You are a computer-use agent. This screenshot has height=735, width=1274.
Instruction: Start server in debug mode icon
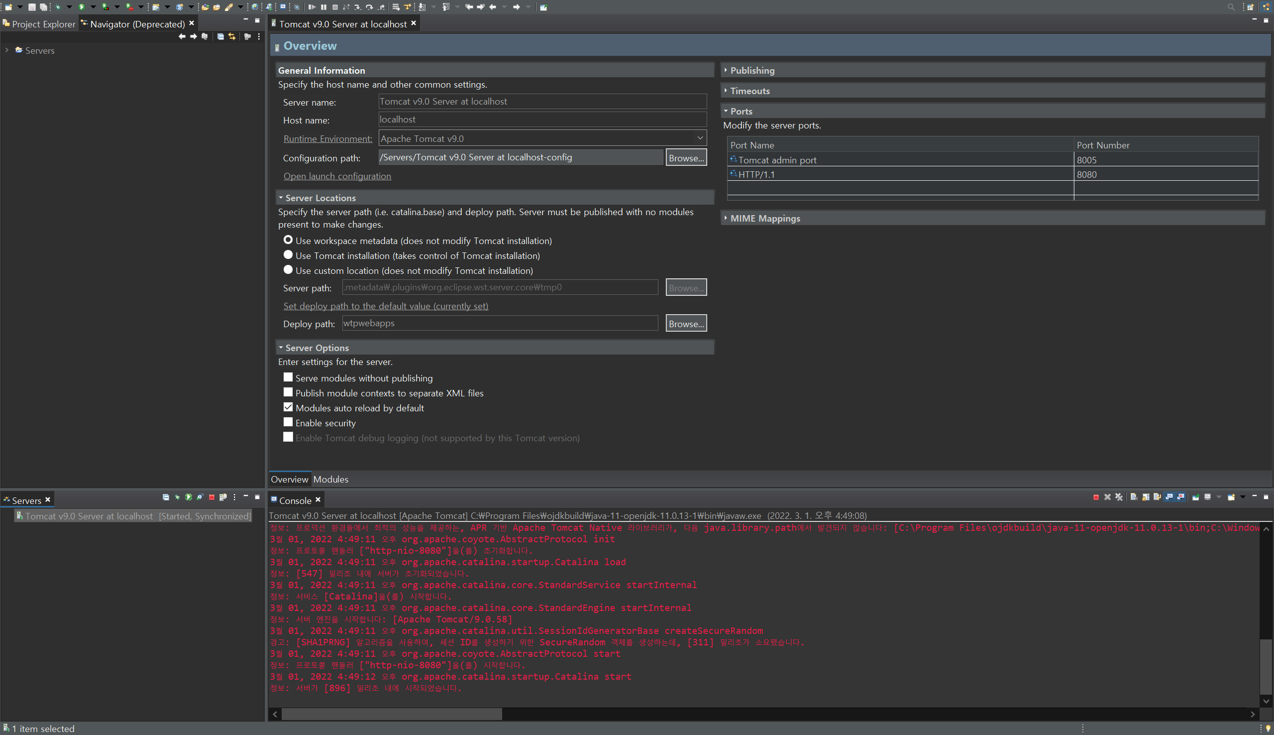tap(178, 497)
